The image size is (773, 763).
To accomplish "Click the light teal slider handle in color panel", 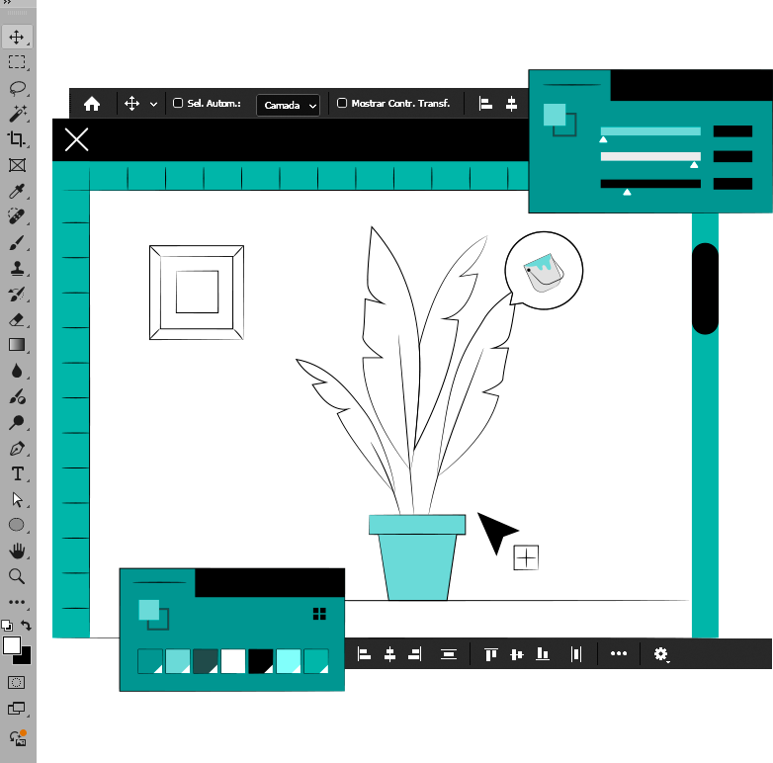I will (x=603, y=140).
